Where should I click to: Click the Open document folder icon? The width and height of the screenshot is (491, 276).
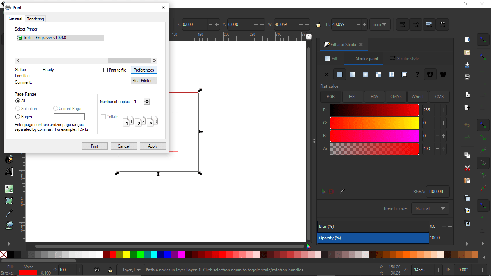pos(467,52)
